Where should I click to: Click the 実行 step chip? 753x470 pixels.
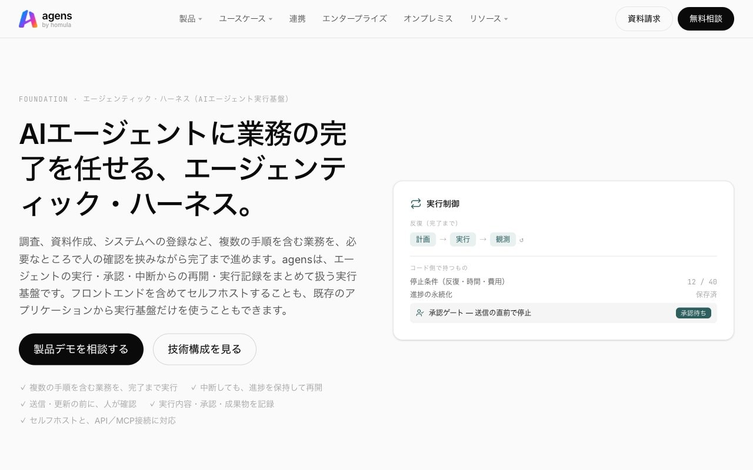pos(463,240)
